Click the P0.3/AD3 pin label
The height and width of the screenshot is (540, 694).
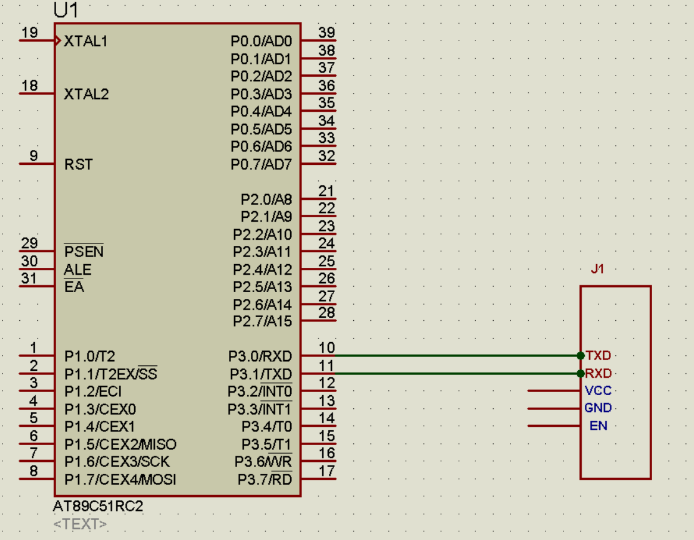coord(261,94)
